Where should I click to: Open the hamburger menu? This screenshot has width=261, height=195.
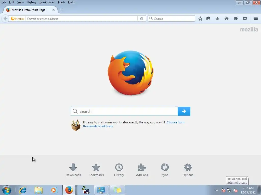point(256,19)
